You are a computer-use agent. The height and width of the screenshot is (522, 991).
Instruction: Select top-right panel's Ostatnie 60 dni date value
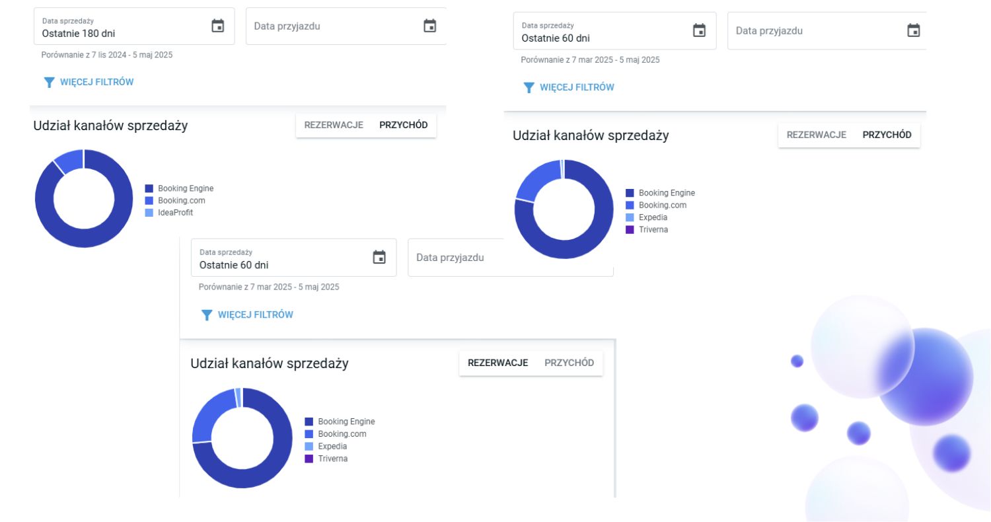point(556,38)
